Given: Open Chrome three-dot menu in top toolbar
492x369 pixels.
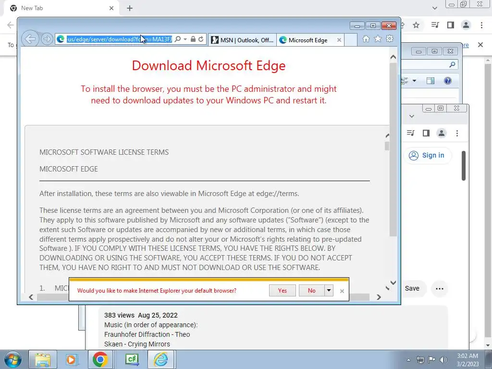Looking at the screenshot, I should point(481,25).
